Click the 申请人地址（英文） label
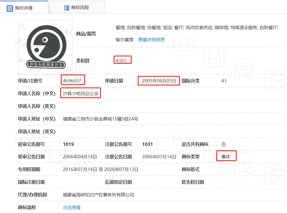This screenshot has height=213, width=287. tap(36, 131)
